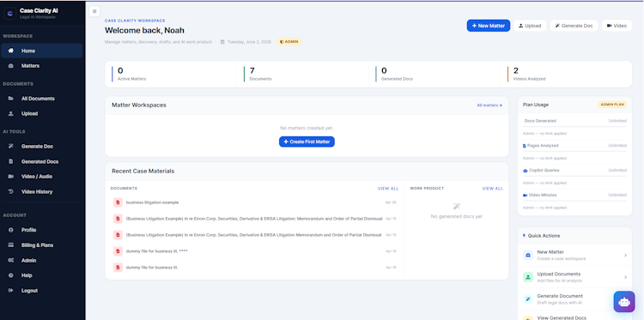Viewport: 644px width, 320px height.
Task: Click the blue New Matter button in the header
Action: (x=489, y=26)
